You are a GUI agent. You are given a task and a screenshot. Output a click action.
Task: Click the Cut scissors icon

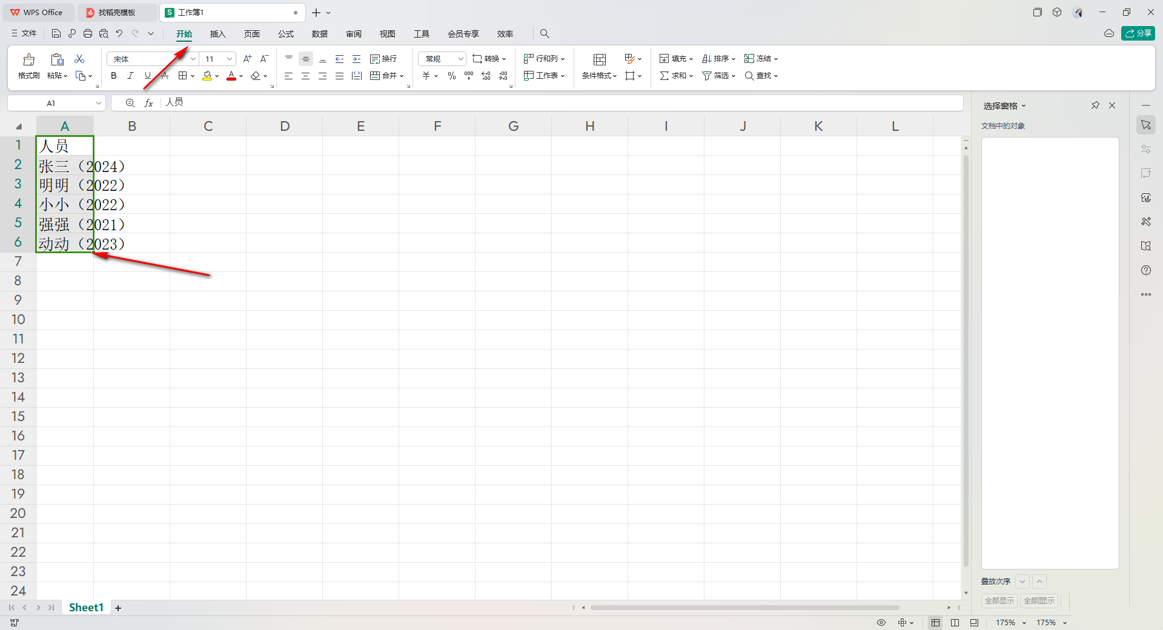pyautogui.click(x=79, y=59)
